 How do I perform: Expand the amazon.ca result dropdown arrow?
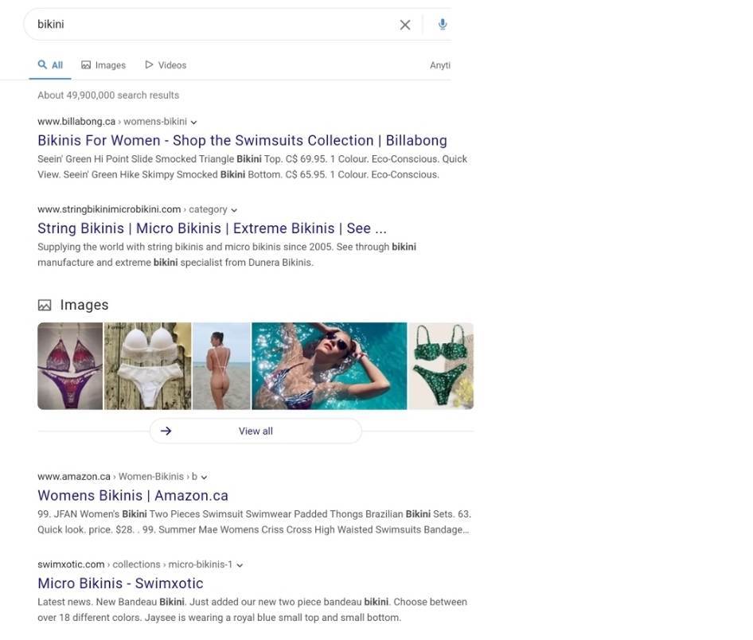pos(204,478)
